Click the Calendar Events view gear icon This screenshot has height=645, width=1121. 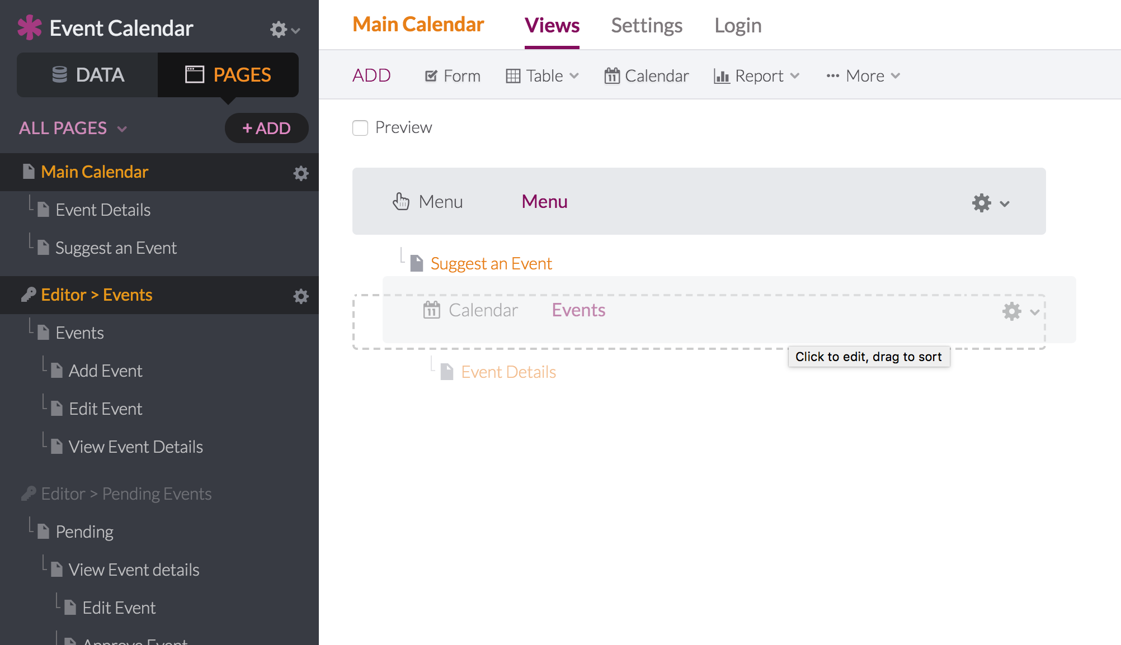1011,311
